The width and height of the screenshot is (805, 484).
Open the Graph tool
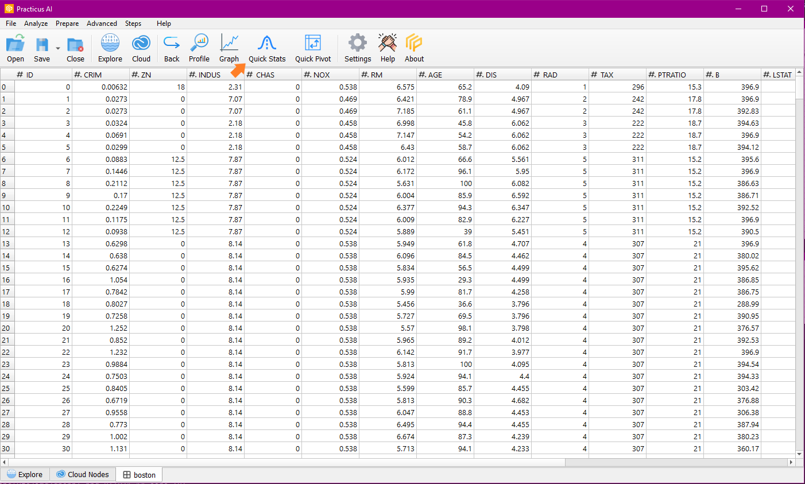(229, 48)
